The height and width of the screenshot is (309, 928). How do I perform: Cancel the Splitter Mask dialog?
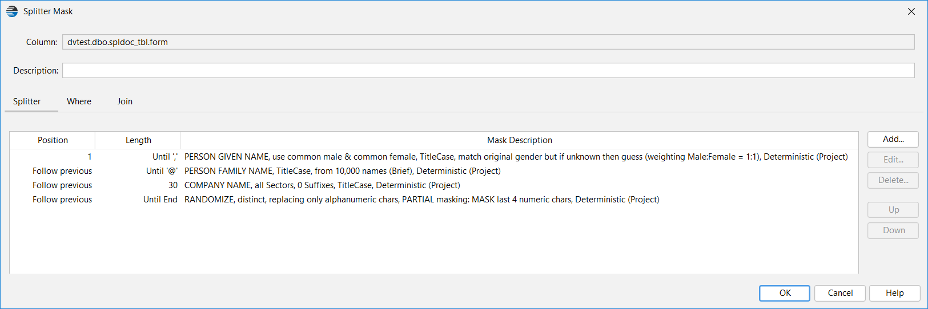coord(840,293)
